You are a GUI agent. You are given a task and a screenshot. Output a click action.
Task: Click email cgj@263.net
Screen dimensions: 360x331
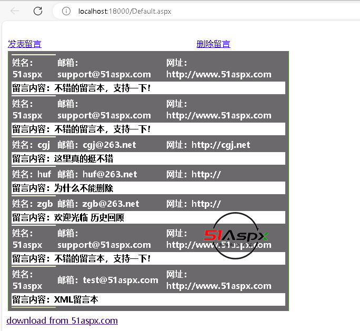click(109, 145)
